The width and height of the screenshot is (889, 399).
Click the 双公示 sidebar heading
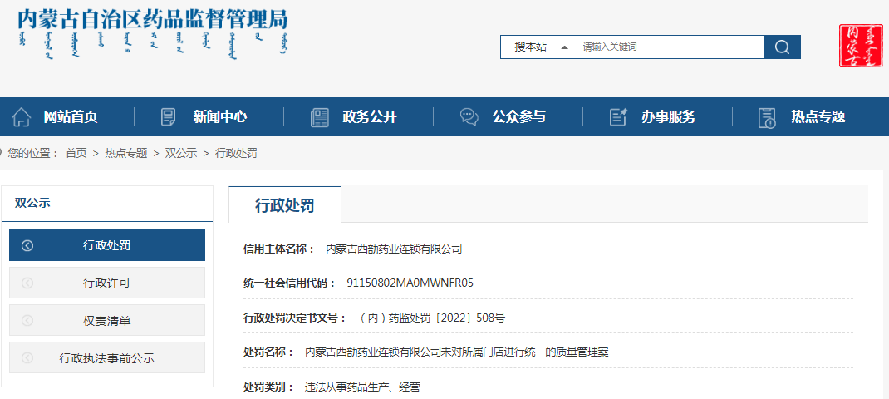32,203
